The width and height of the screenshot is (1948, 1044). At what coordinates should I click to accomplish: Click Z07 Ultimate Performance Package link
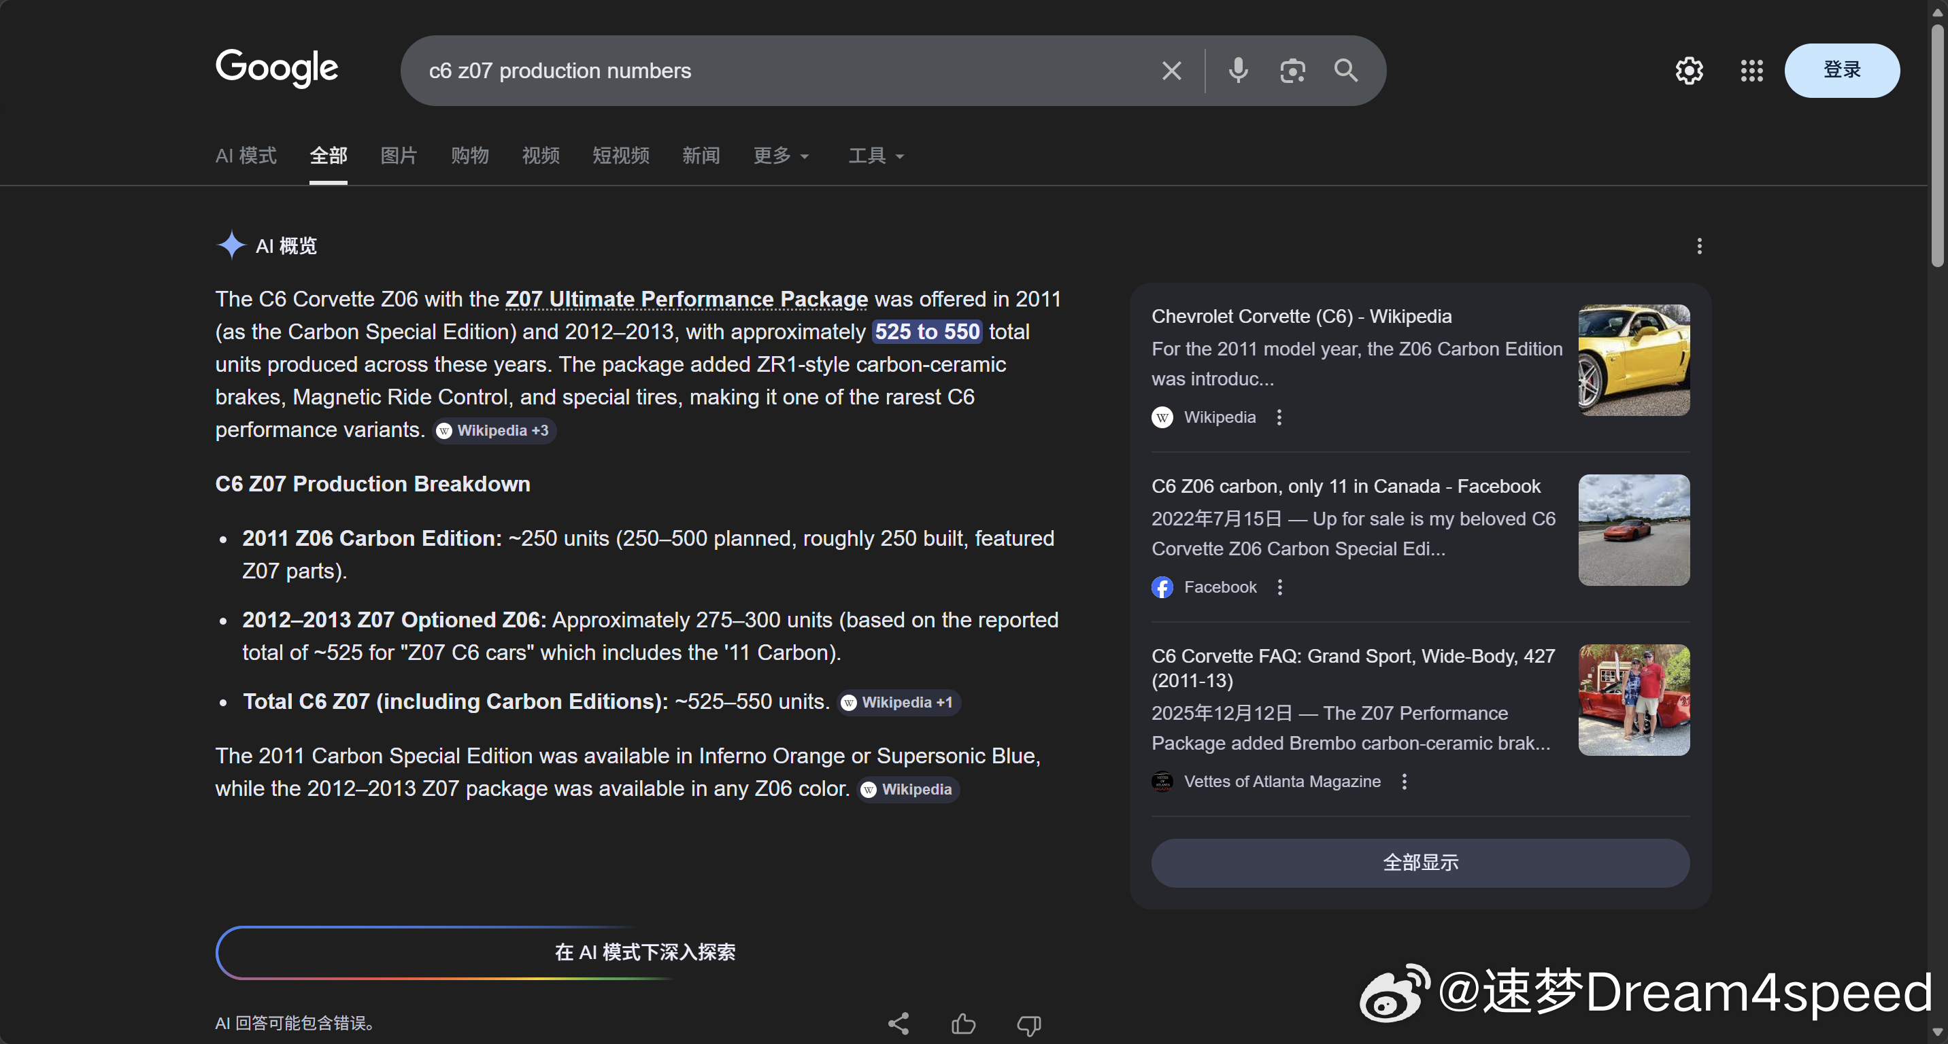[686, 299]
